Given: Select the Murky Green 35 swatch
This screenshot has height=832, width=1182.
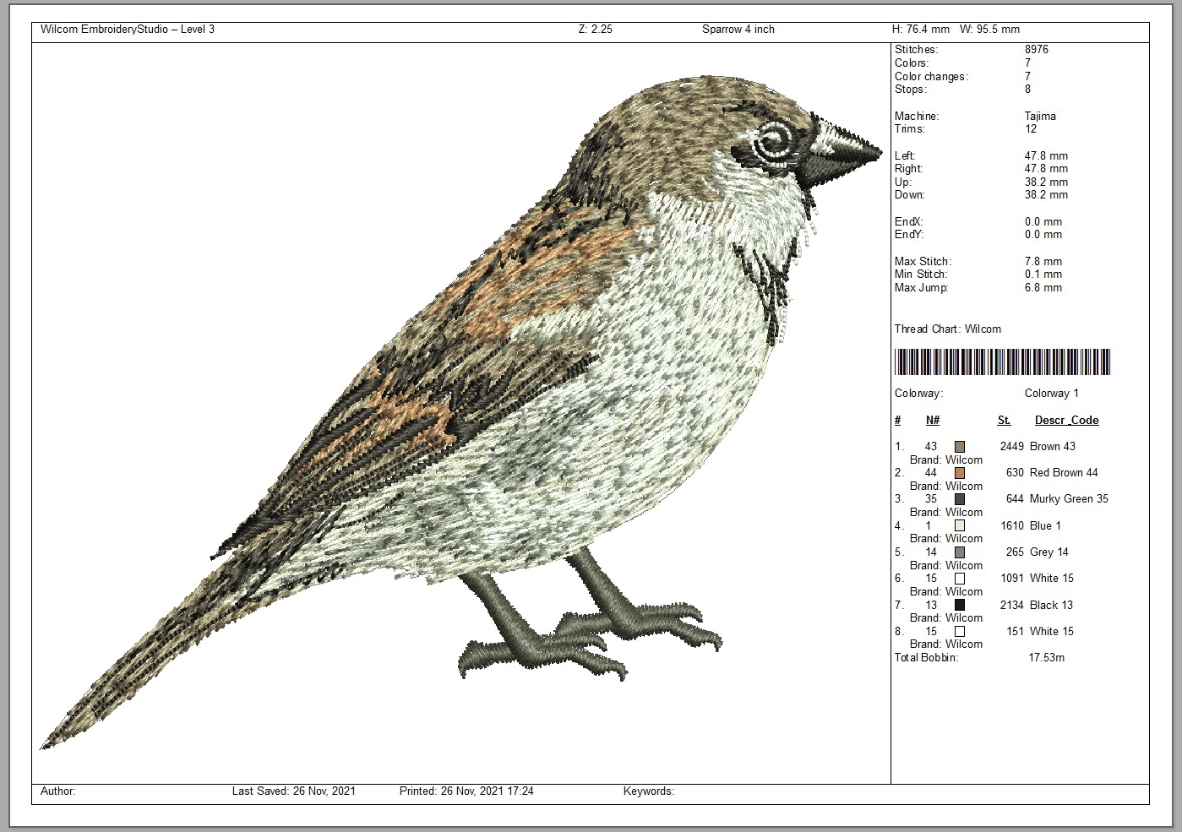Looking at the screenshot, I should tap(960, 499).
